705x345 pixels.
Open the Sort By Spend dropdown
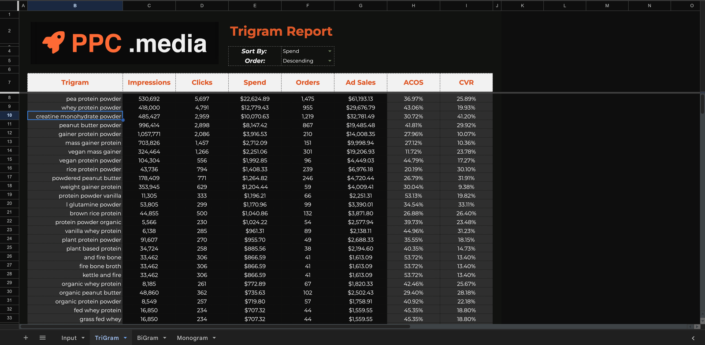(x=330, y=51)
